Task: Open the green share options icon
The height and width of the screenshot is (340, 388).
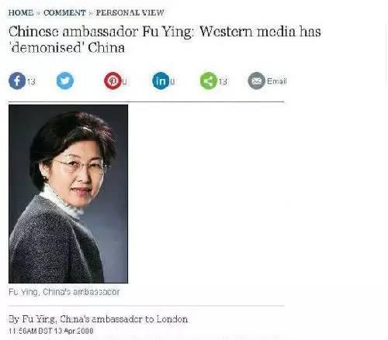Action: click(x=209, y=81)
